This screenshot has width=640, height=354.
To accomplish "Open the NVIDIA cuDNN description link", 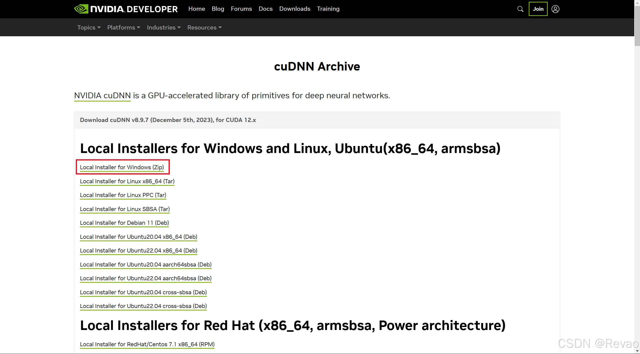I will [102, 95].
